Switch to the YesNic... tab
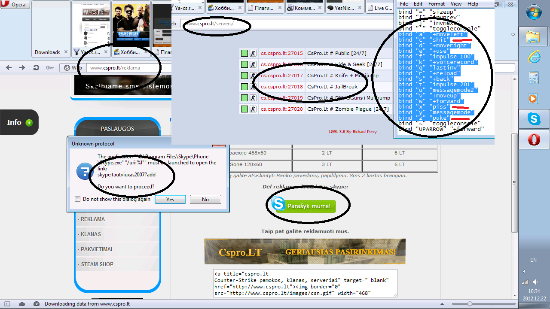Viewport: 550px width, 309px height. pos(345,8)
